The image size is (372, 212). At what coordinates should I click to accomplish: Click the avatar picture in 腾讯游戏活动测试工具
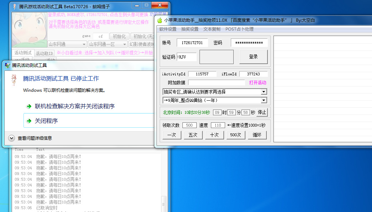pos(30,30)
